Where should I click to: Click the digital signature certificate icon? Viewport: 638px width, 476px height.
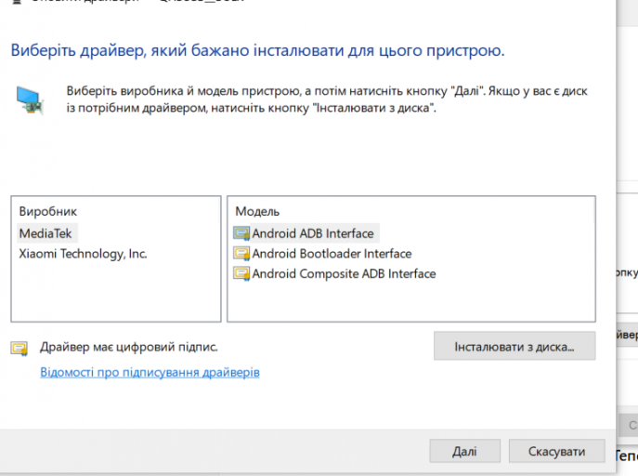coord(20,348)
